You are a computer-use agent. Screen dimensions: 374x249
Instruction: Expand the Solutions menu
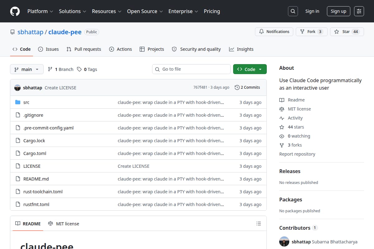click(x=72, y=11)
